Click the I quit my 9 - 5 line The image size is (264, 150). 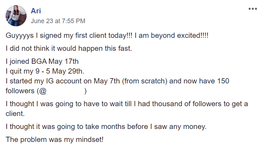click(x=45, y=71)
